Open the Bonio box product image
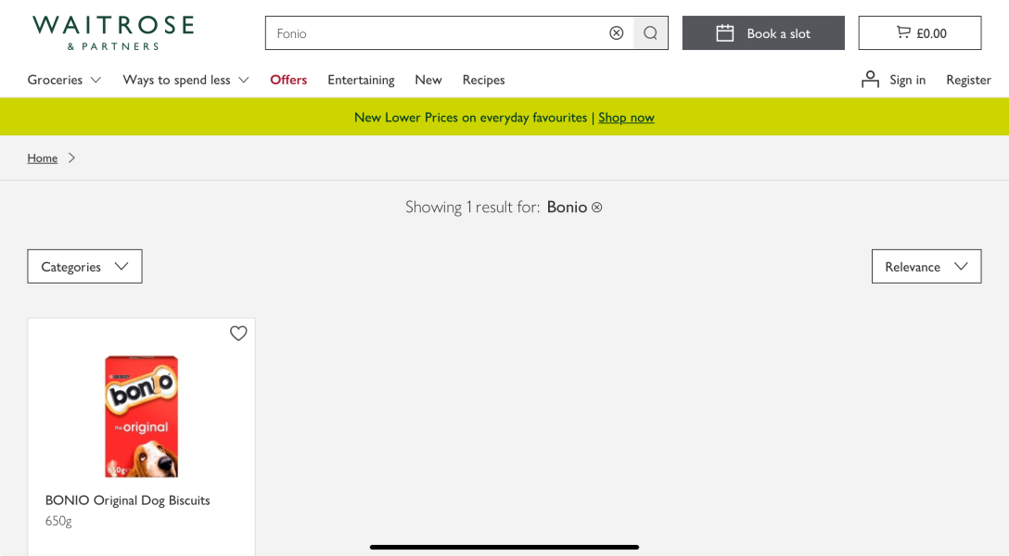This screenshot has height=556, width=1009. pyautogui.click(x=142, y=416)
